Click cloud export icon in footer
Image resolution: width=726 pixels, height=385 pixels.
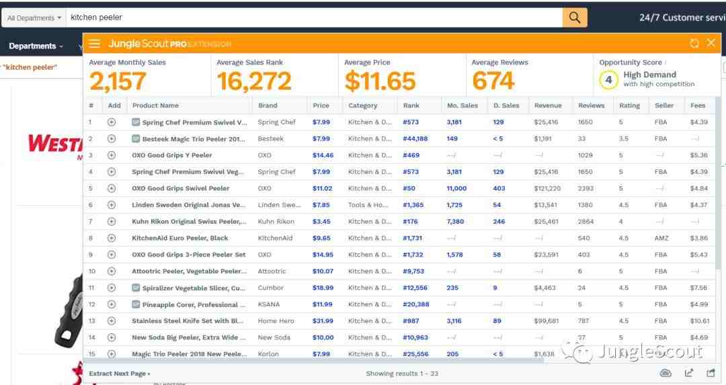(x=665, y=373)
